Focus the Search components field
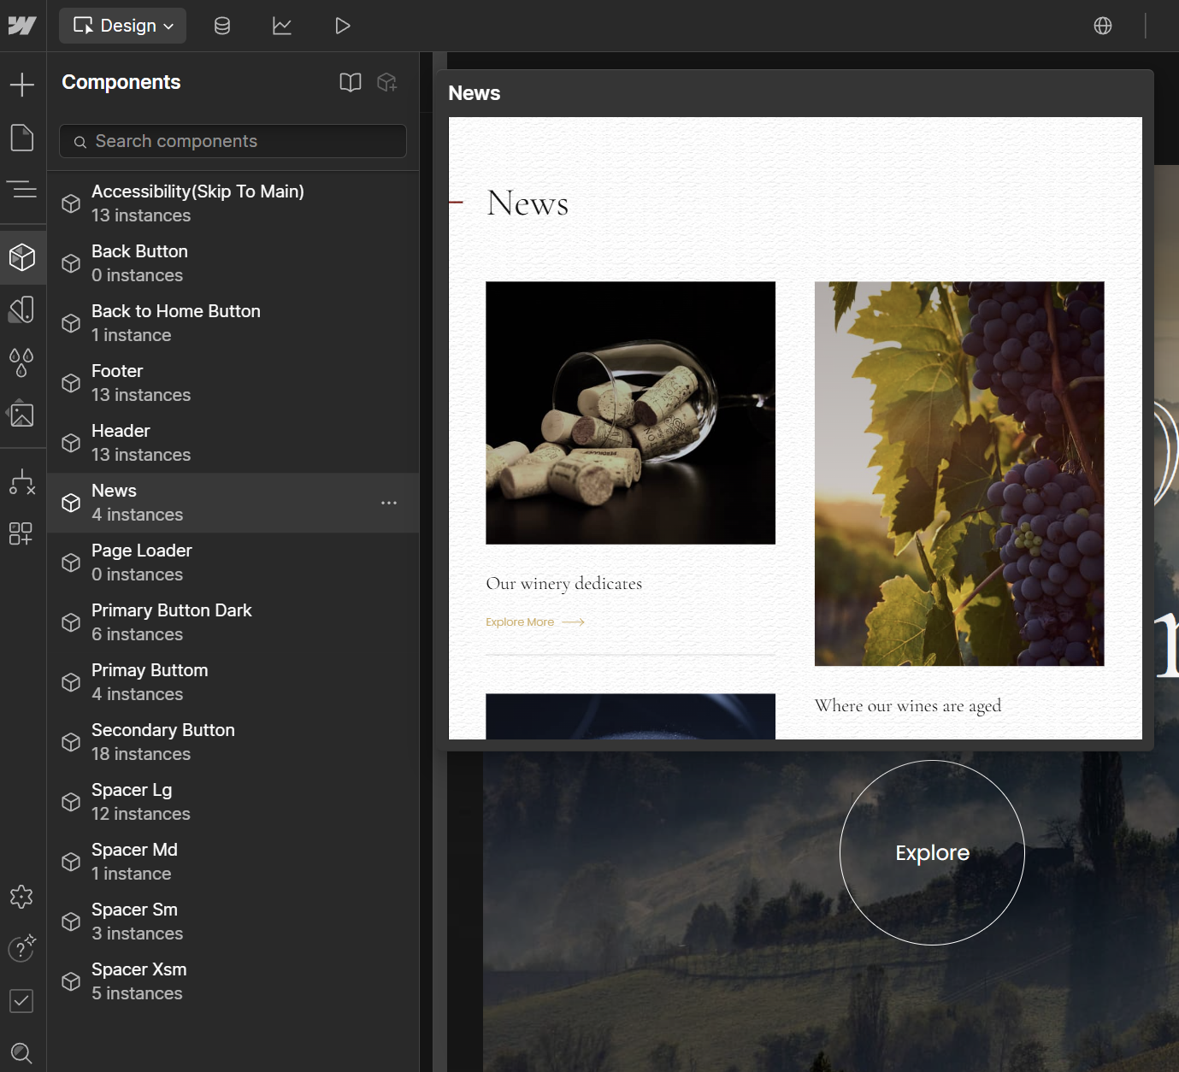This screenshot has height=1072, width=1179. 233,141
